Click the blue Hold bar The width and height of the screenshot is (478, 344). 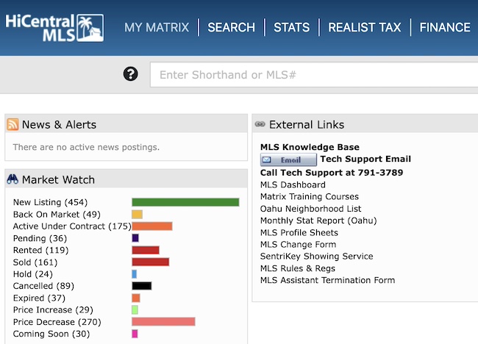134,274
